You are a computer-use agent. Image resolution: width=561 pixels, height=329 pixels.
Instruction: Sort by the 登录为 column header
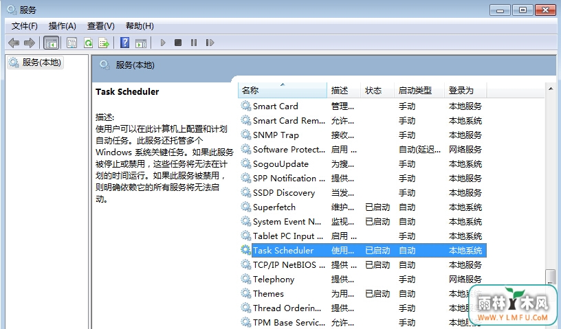coord(465,90)
